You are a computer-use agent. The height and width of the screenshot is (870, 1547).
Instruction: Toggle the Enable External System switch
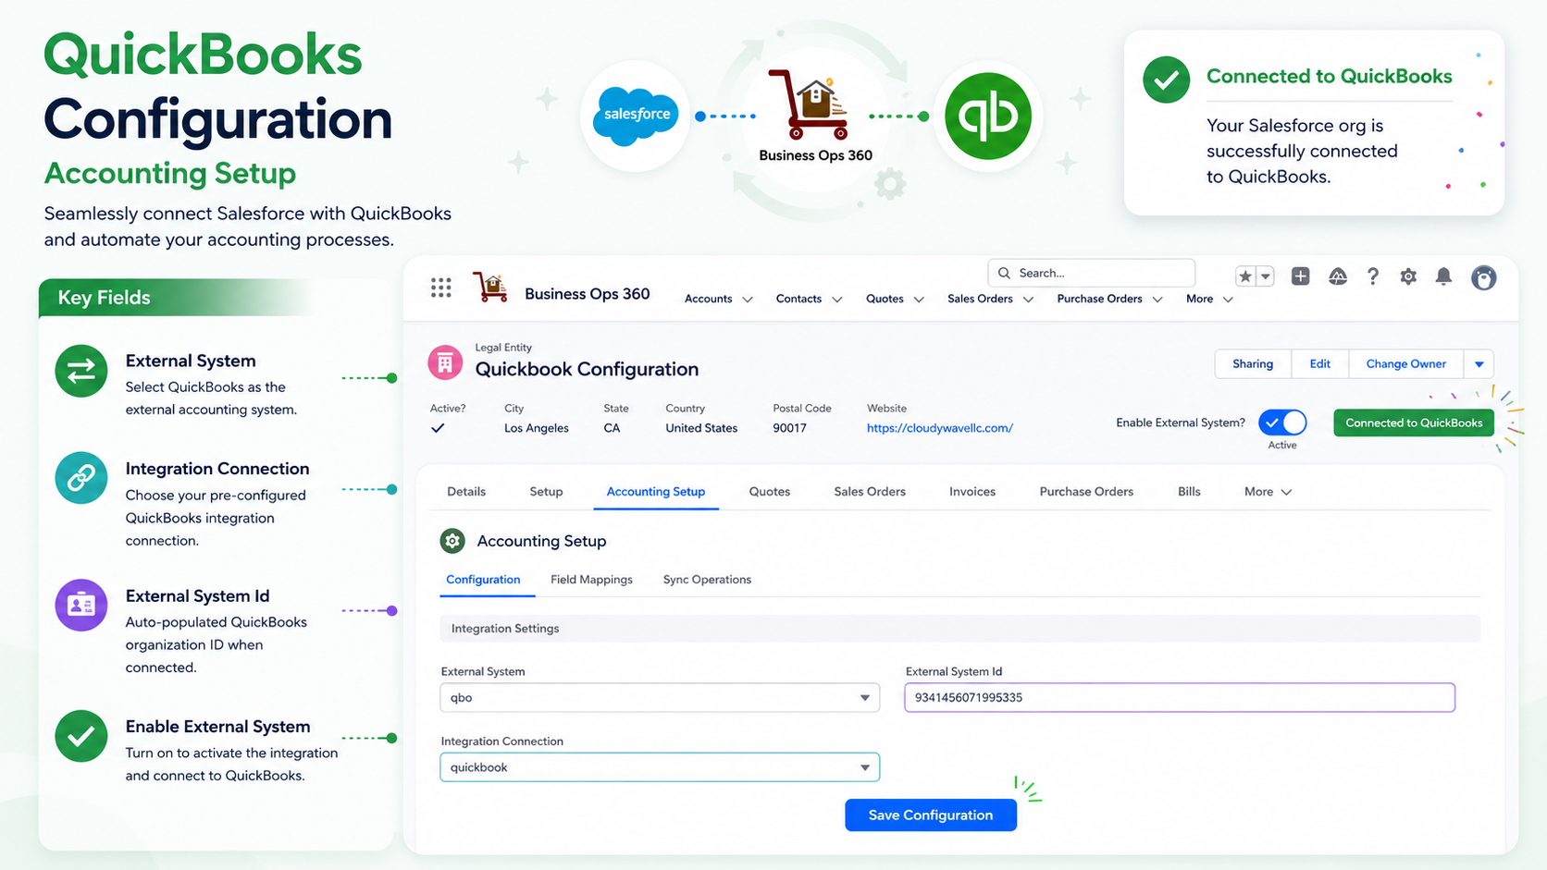tap(1282, 423)
